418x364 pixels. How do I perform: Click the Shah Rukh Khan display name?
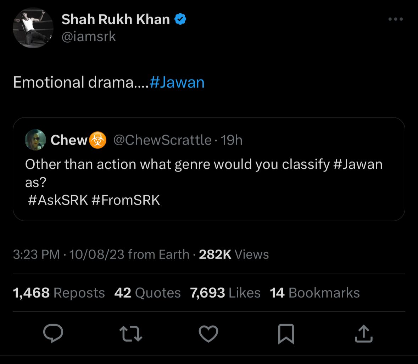(116, 19)
